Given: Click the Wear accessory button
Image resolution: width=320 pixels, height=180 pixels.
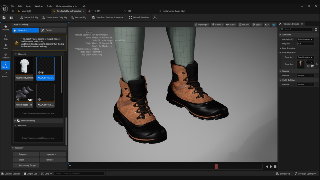Looking at the screenshot, I should (x=26, y=160).
